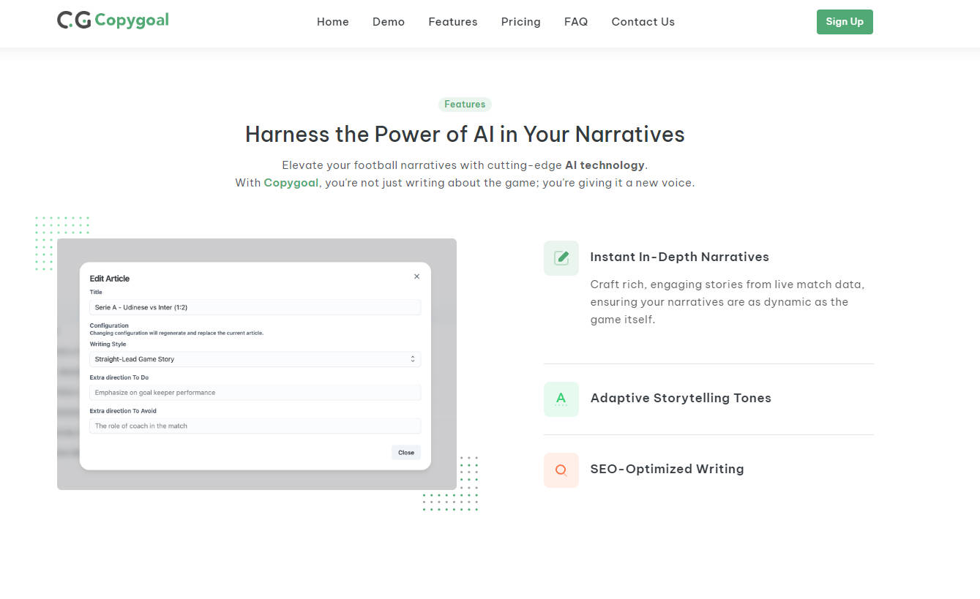Close the Edit Article dialog with X

pyautogui.click(x=416, y=276)
